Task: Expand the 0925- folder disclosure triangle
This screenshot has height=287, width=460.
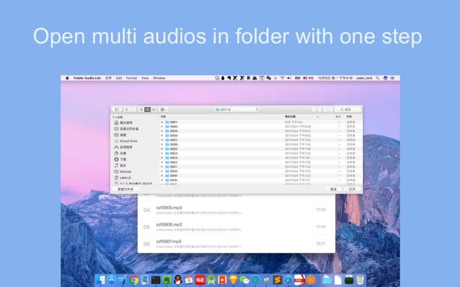Action: [162, 149]
